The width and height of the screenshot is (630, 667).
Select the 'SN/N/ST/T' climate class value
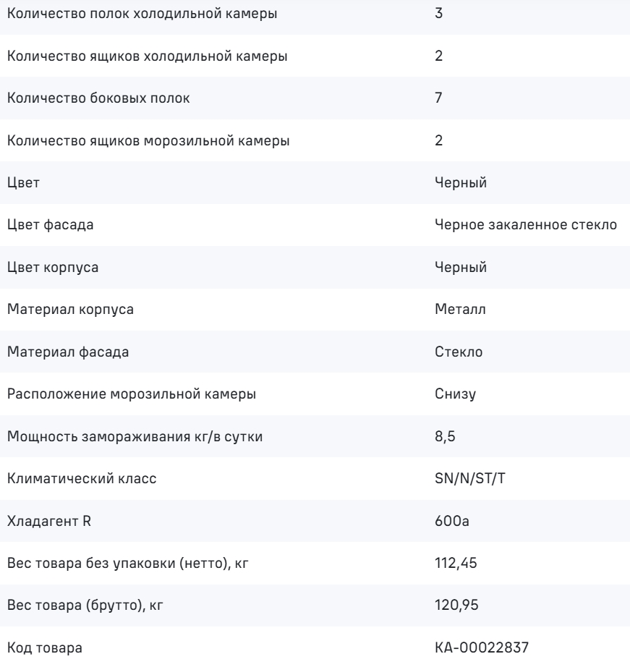pyautogui.click(x=470, y=479)
